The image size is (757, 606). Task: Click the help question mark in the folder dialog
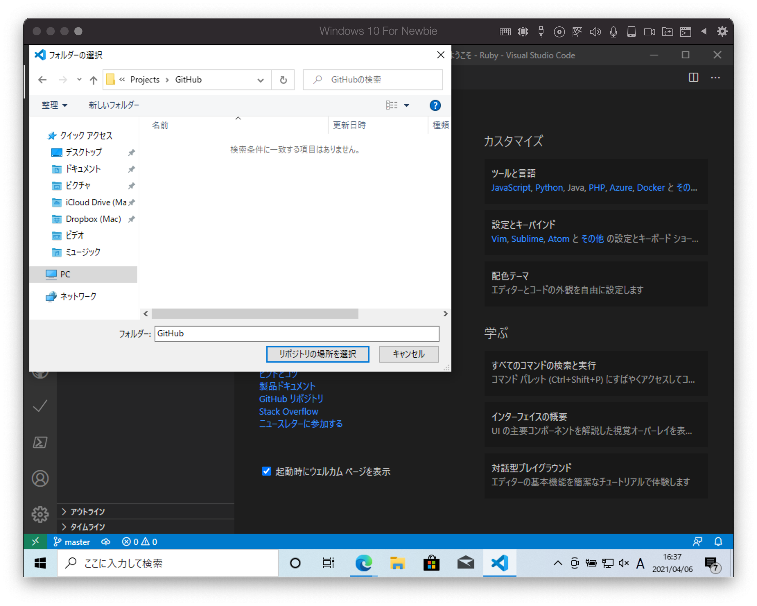(435, 105)
